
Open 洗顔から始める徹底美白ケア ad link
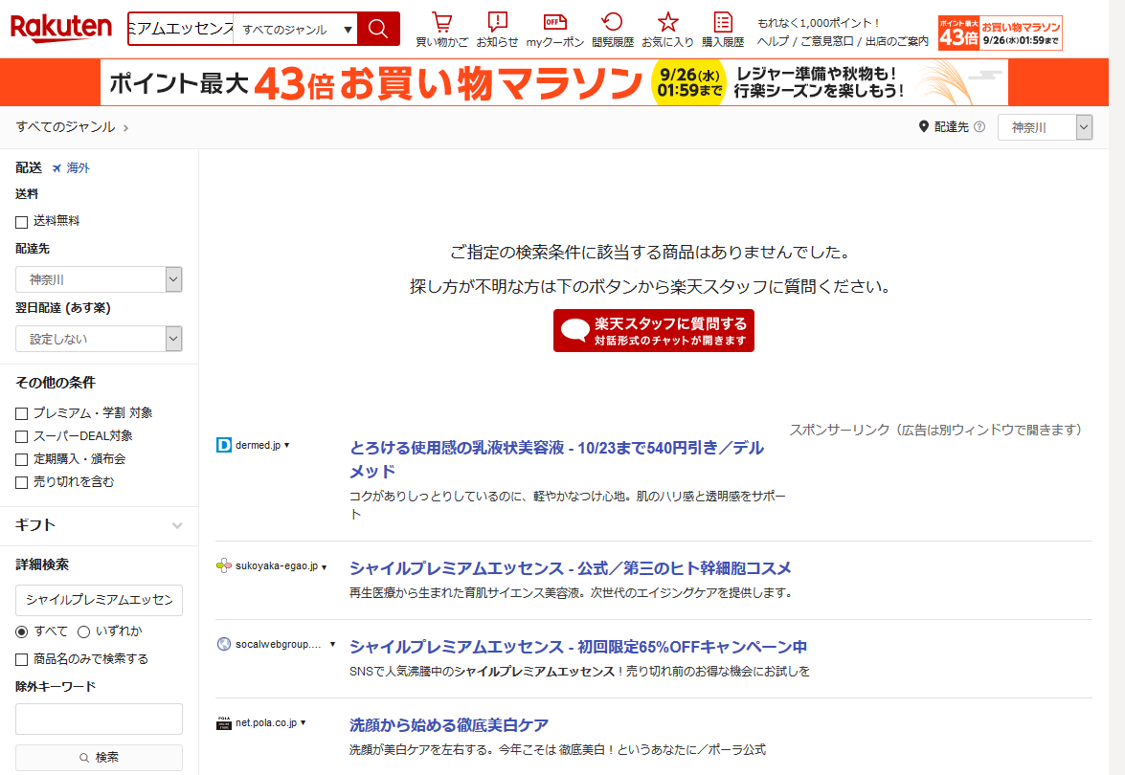click(449, 725)
